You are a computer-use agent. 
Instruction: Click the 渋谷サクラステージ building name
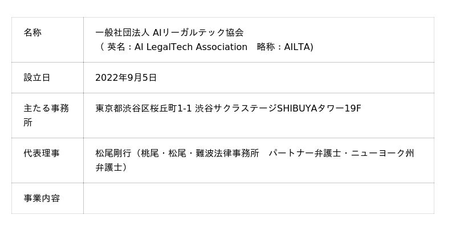click(x=236, y=109)
